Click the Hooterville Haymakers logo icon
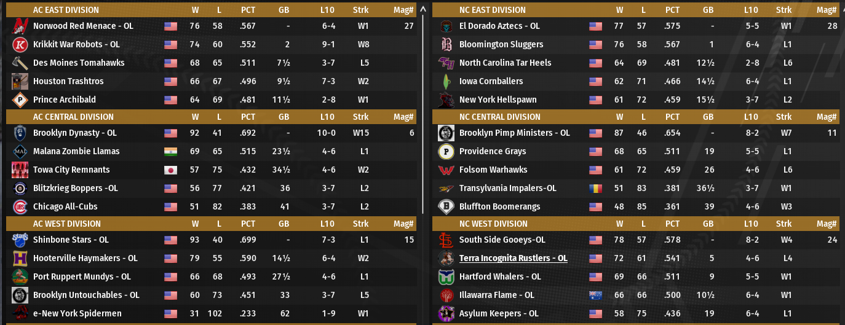The width and height of the screenshot is (845, 325). (20, 258)
